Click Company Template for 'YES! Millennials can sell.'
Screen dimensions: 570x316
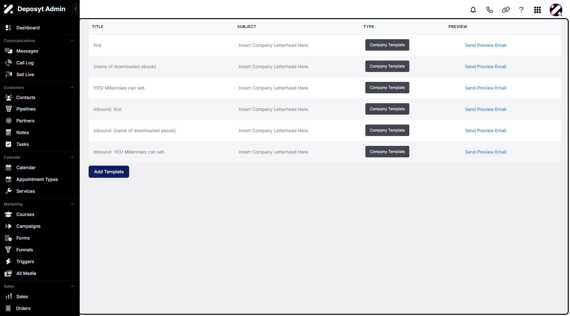click(x=387, y=88)
